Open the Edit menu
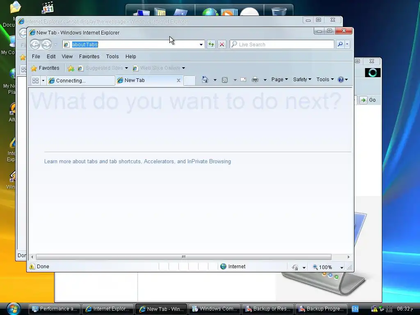420x315 pixels. [51, 57]
